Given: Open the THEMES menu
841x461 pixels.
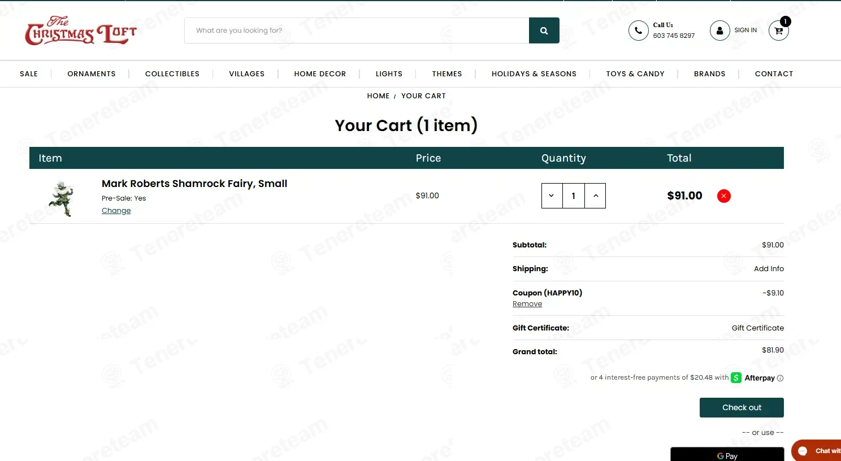Looking at the screenshot, I should pyautogui.click(x=447, y=74).
